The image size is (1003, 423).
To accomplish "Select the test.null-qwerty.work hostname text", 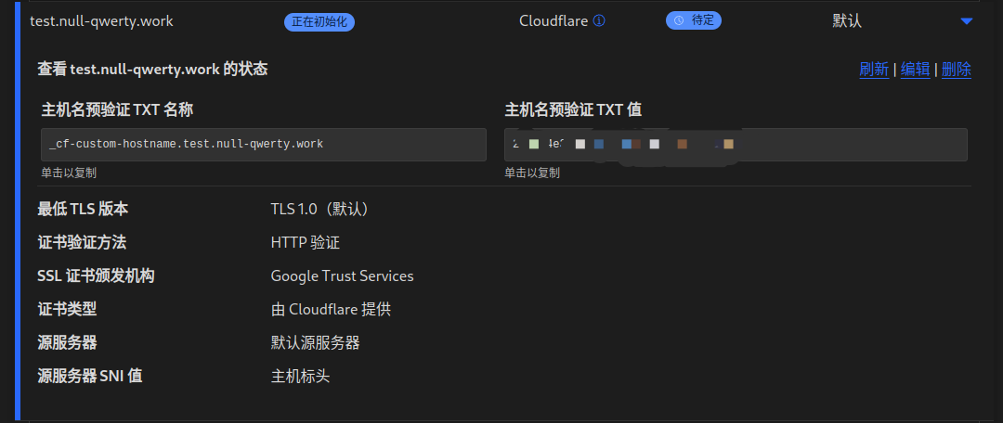I will [x=102, y=21].
